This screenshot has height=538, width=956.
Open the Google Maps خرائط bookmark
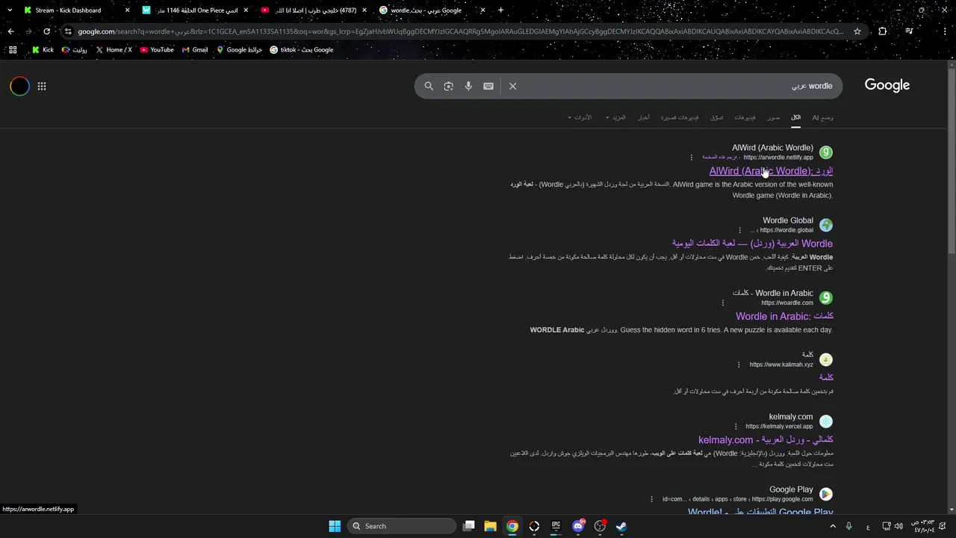tap(239, 50)
